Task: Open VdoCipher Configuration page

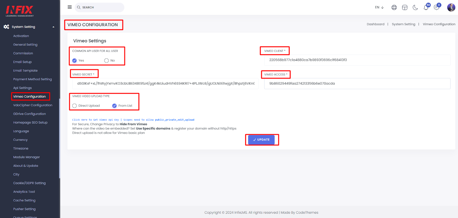Action: pyautogui.click(x=33, y=105)
